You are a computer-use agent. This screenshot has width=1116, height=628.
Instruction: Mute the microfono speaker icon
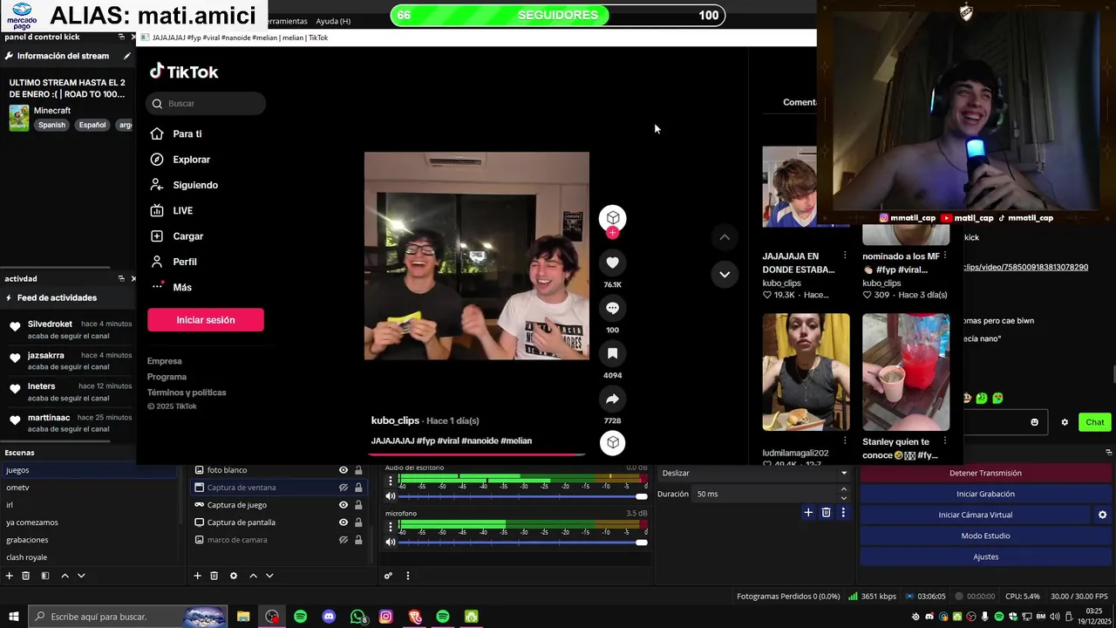pos(391,542)
